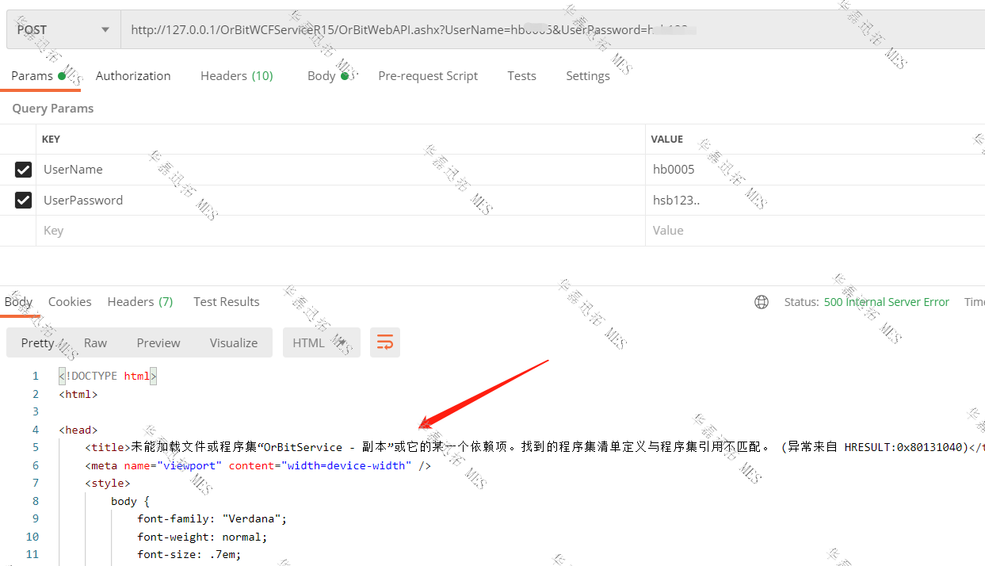The width and height of the screenshot is (985, 566).
Task: Open the Authorization tab
Action: click(133, 76)
